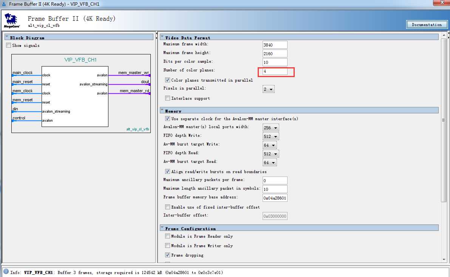Enable the Interlace support checkbox
Image resolution: width=450 pixels, height=277 pixels.
pyautogui.click(x=168, y=98)
